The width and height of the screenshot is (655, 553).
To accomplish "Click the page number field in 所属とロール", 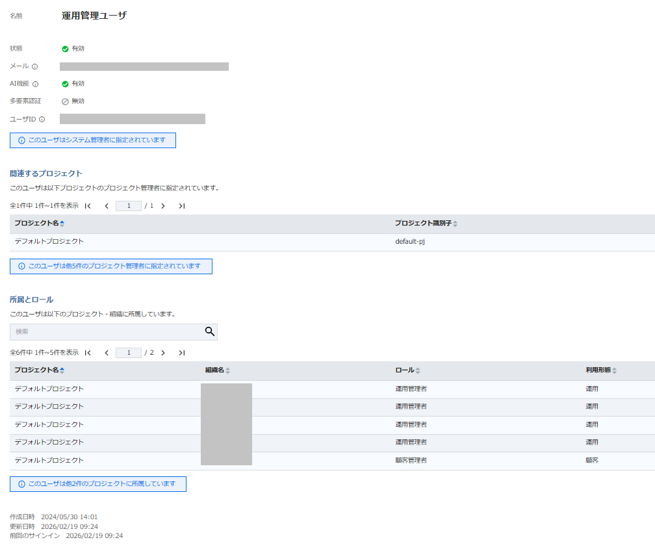I will tap(129, 353).
